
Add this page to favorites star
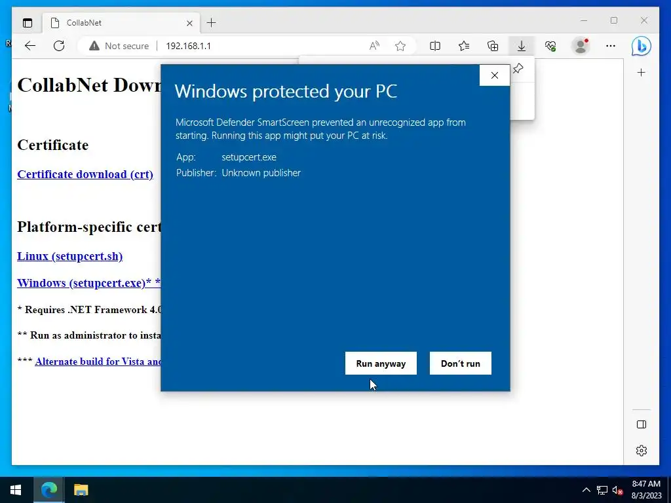[400, 46]
